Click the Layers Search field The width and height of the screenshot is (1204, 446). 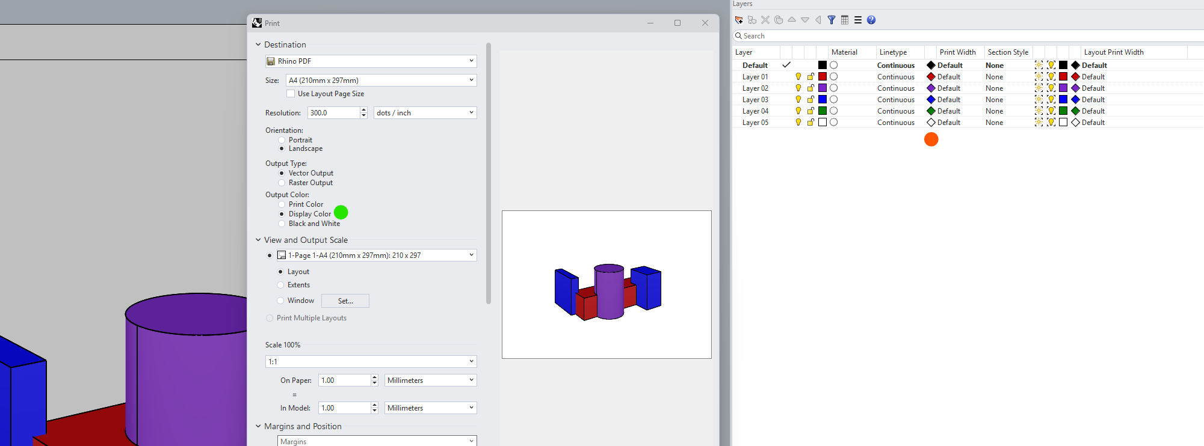968,36
